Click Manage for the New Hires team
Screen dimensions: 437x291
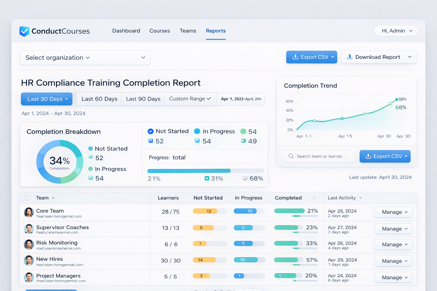pyautogui.click(x=393, y=261)
